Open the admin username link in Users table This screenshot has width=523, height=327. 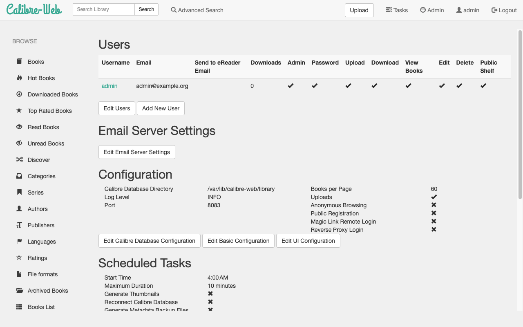pyautogui.click(x=110, y=86)
